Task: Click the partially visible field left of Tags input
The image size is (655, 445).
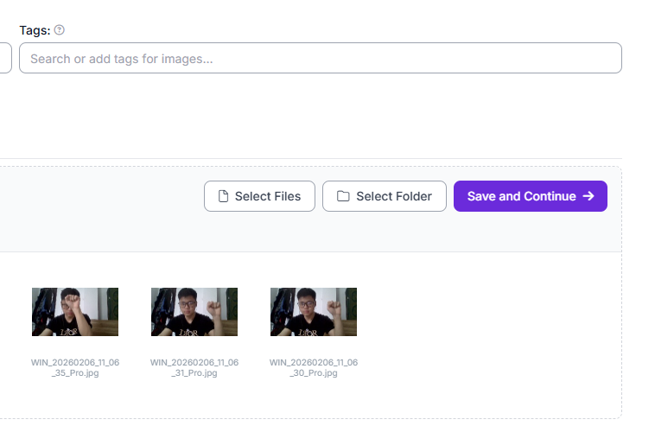Action: [5, 58]
